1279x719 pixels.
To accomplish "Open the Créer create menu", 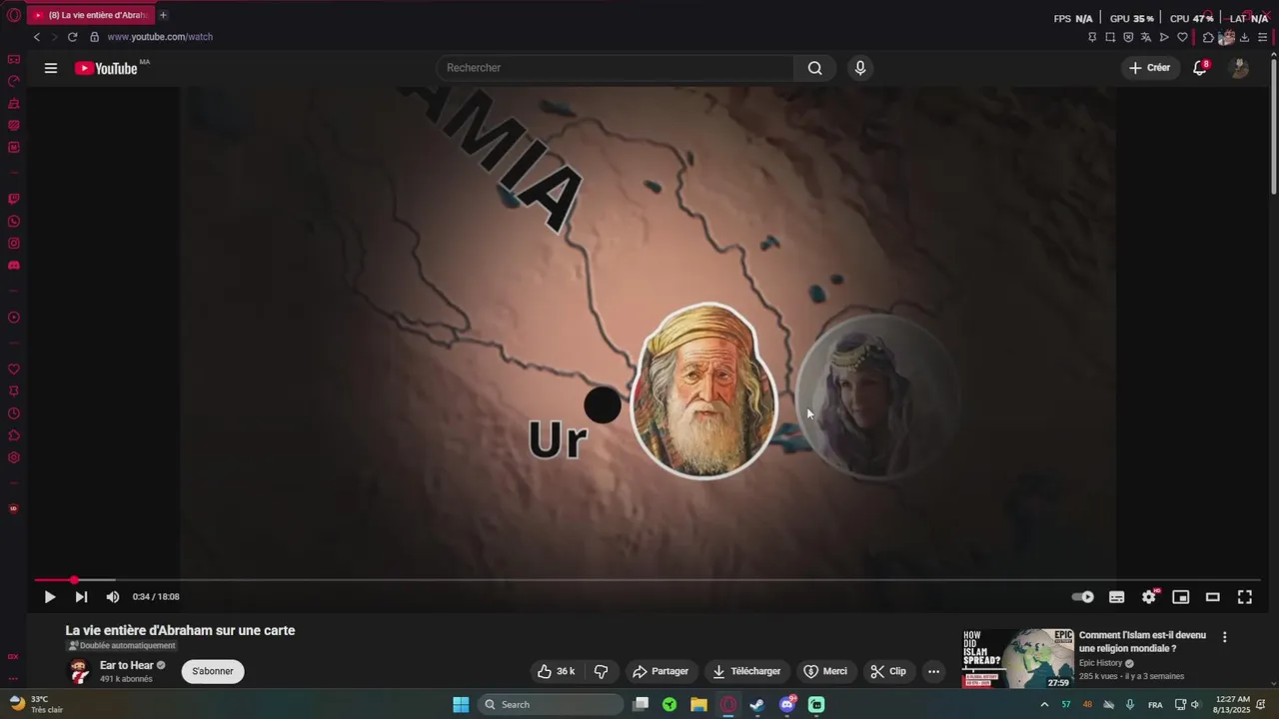I will tap(1149, 68).
